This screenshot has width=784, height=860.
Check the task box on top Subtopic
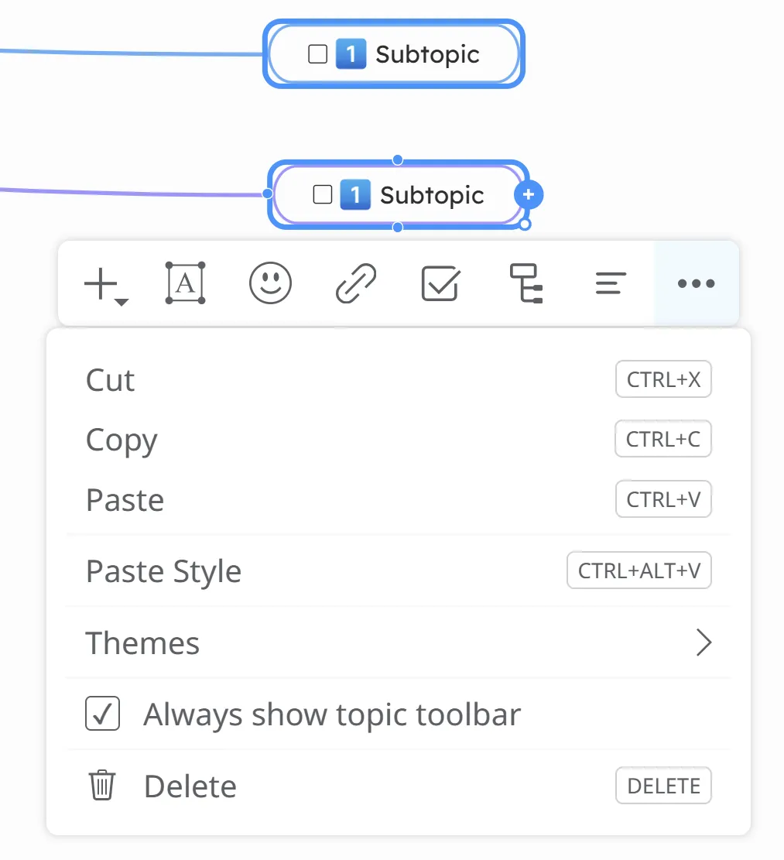tap(317, 54)
